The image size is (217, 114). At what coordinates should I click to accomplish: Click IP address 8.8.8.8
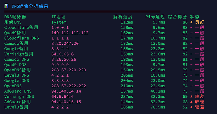[60, 81]
